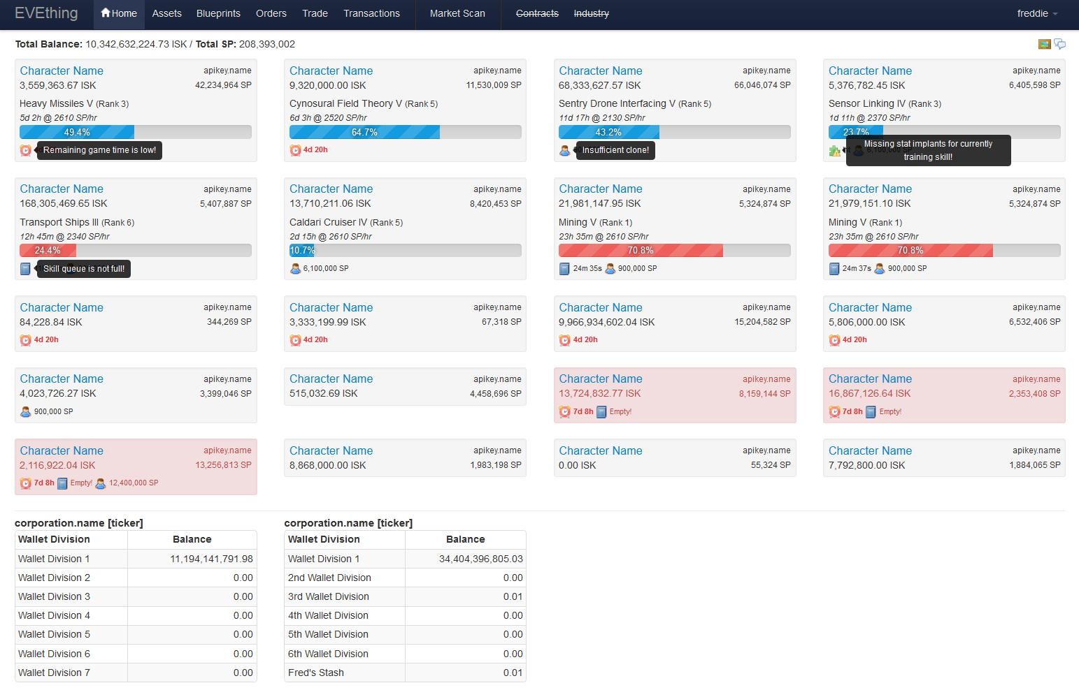Go to the Market Scan menu item
The height and width of the screenshot is (690, 1079).
coord(457,13)
